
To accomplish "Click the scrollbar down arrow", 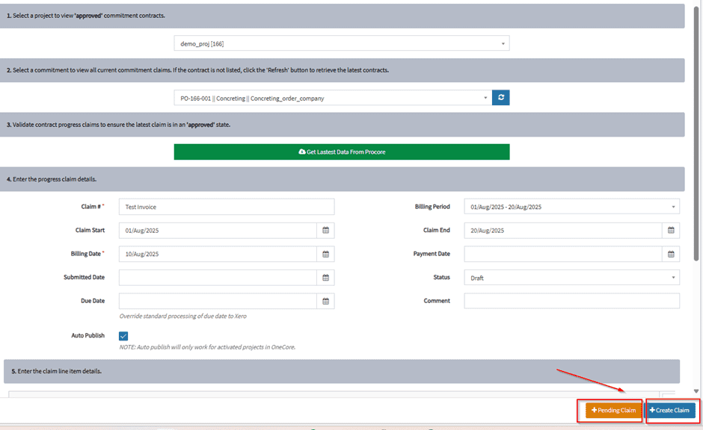I will click(x=697, y=390).
